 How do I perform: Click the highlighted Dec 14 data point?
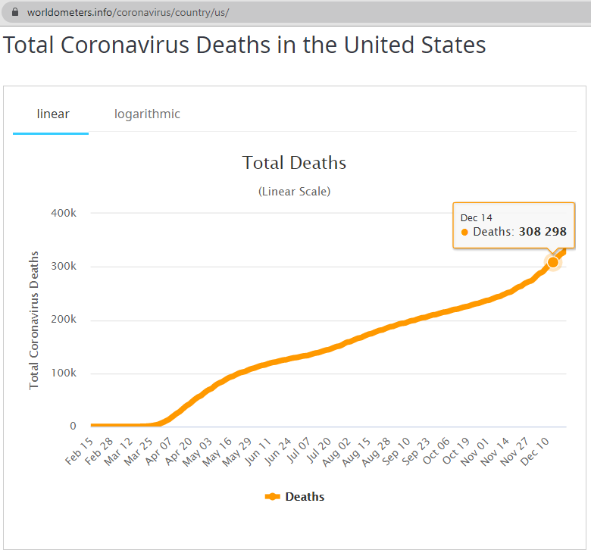point(553,262)
